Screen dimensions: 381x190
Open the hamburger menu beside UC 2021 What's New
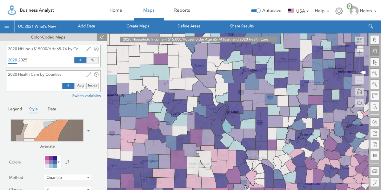point(7,26)
